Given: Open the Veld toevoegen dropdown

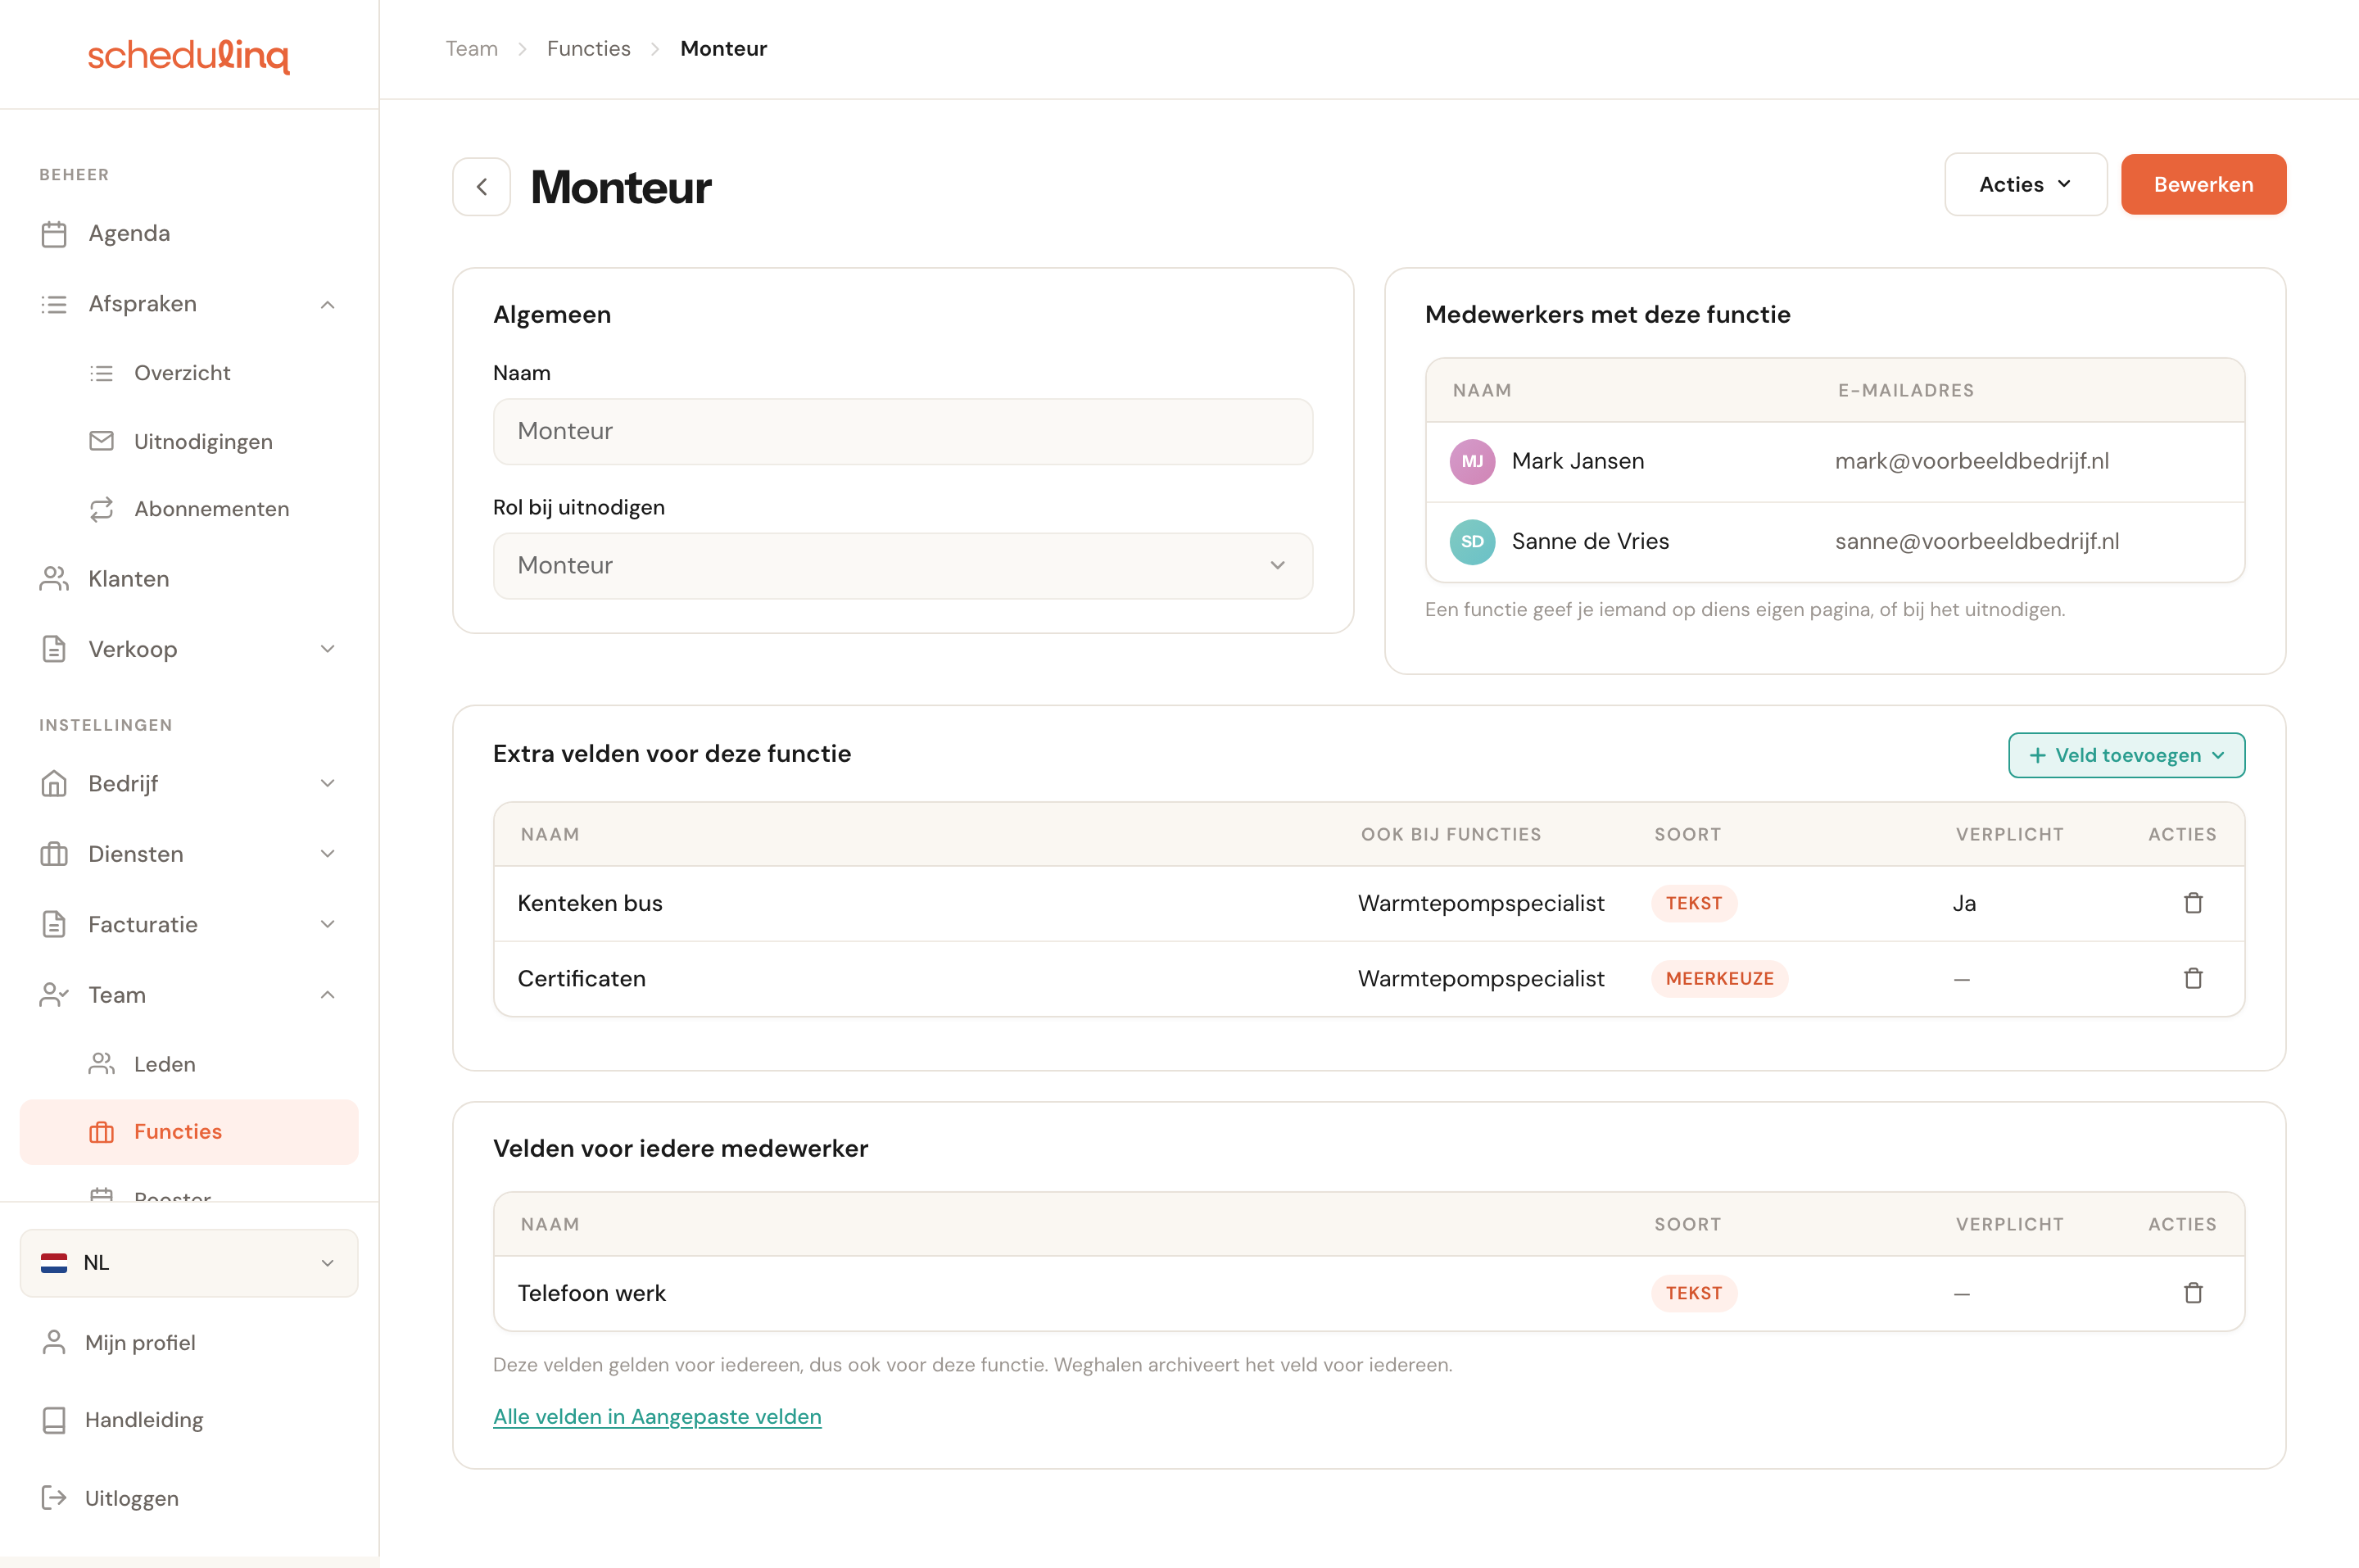Looking at the screenshot, I should (2126, 755).
